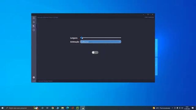Go to the Home page icon
Image resolution: width=196 pixels, height=110 pixels.
click(34, 22)
